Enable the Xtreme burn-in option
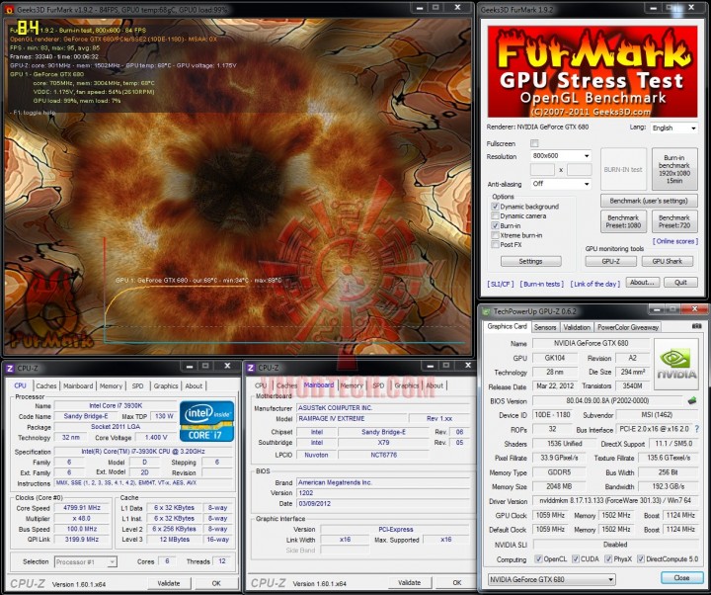Image resolution: width=711 pixels, height=595 pixels. click(495, 235)
